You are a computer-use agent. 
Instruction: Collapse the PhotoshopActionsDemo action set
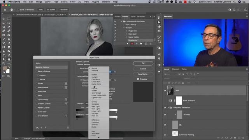click(x=121, y=22)
